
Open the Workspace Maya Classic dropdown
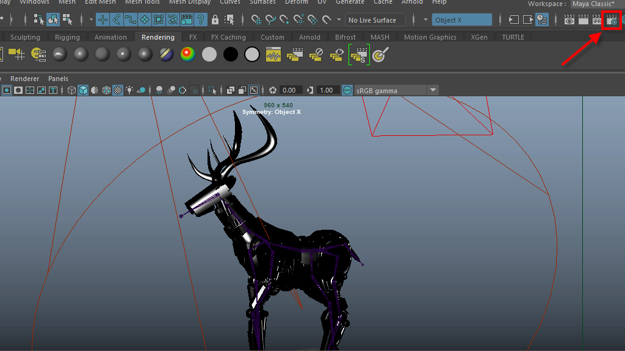(597, 4)
